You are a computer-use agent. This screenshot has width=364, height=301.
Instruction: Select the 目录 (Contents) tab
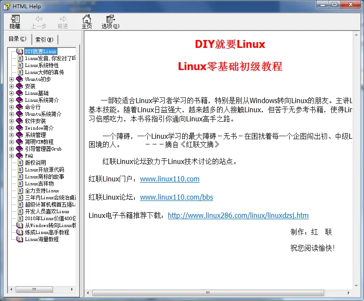coord(17,39)
